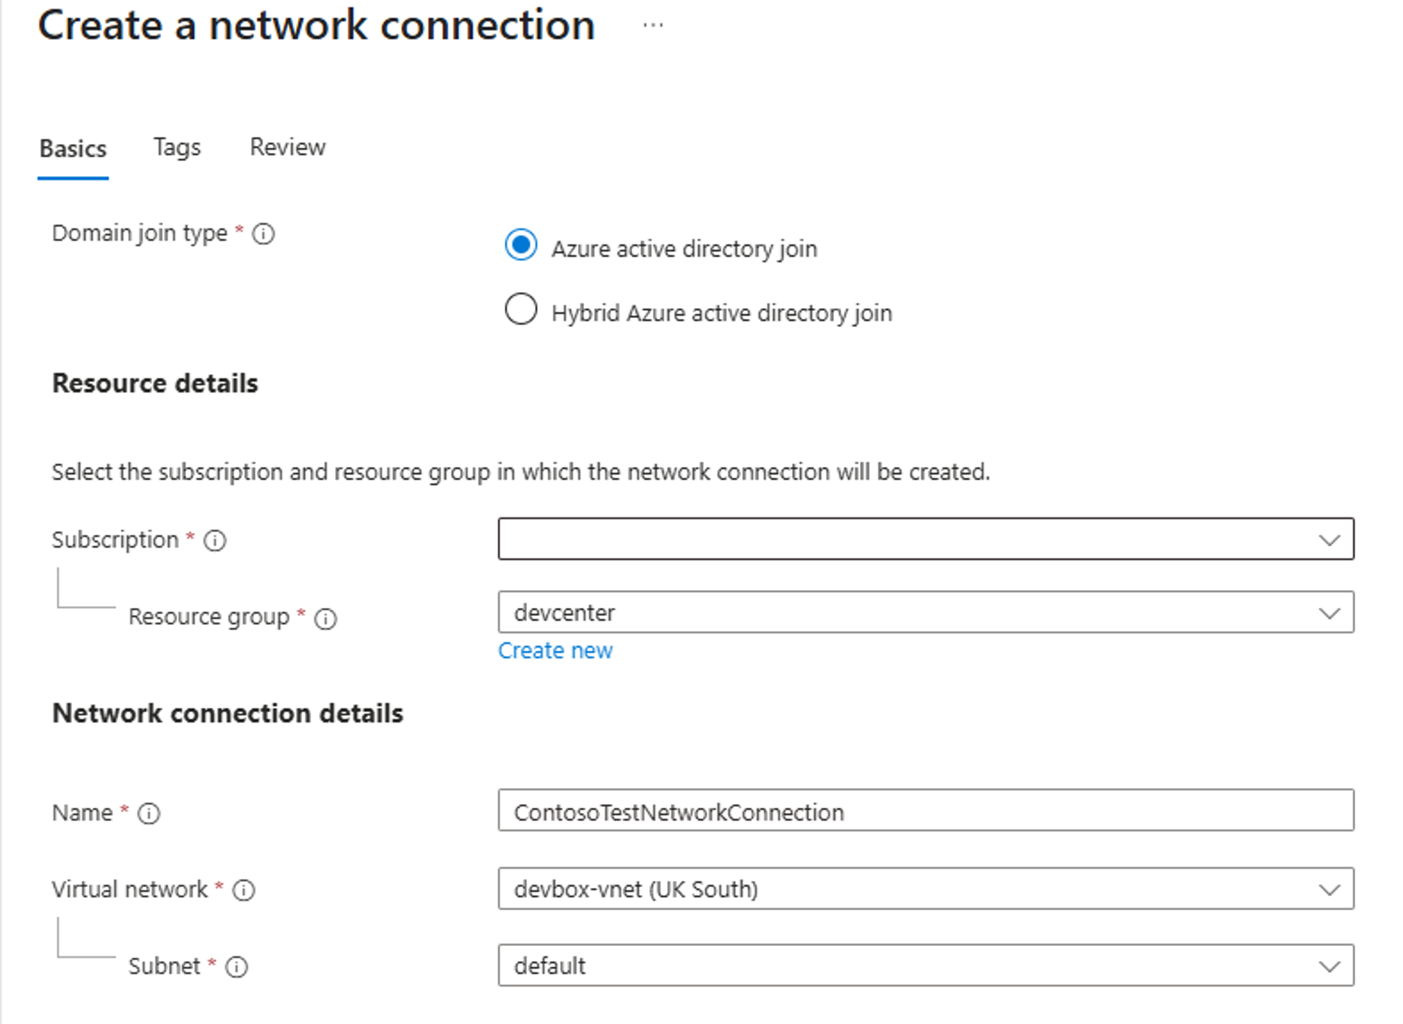Click the Domain join type info icon
Screen dimensions: 1403x1024
(x=263, y=234)
